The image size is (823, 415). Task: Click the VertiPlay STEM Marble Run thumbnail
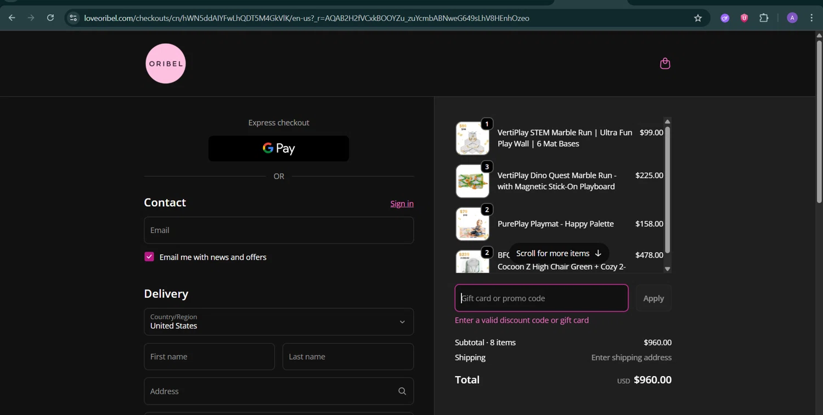pyautogui.click(x=472, y=138)
